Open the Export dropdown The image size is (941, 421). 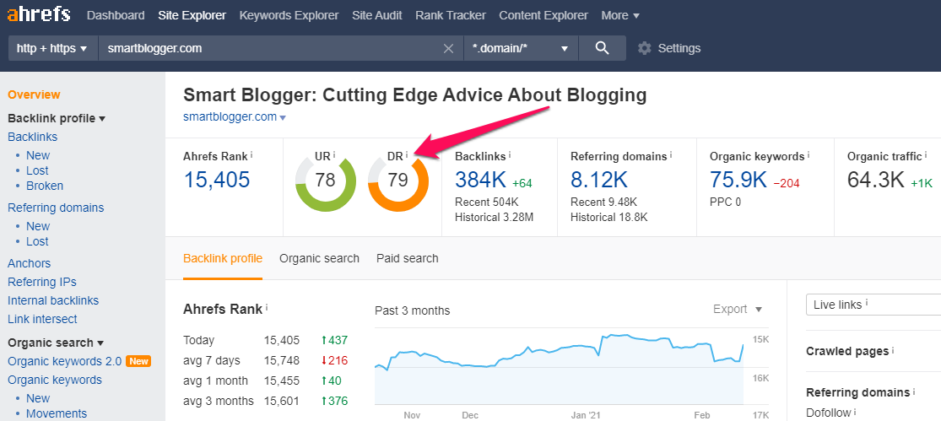738,309
